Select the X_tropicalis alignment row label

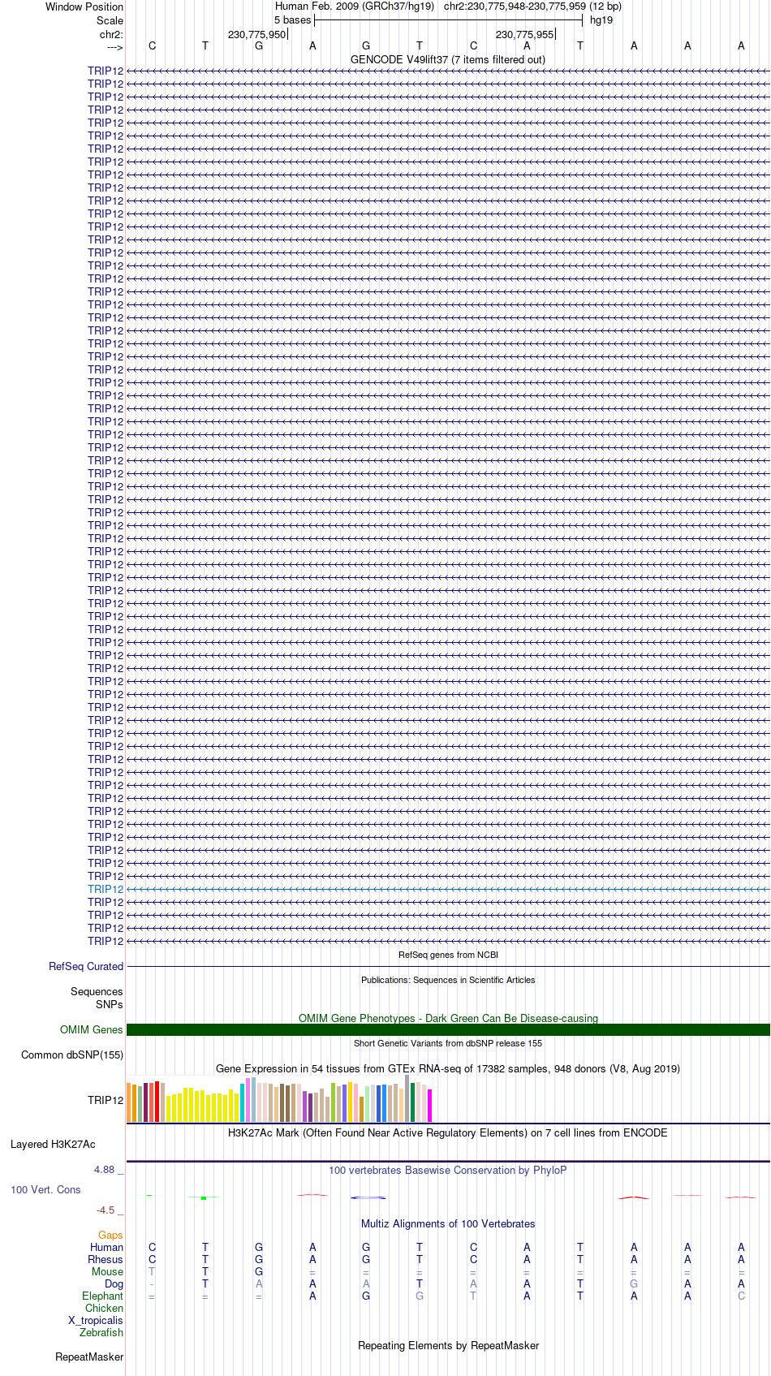coord(96,1320)
